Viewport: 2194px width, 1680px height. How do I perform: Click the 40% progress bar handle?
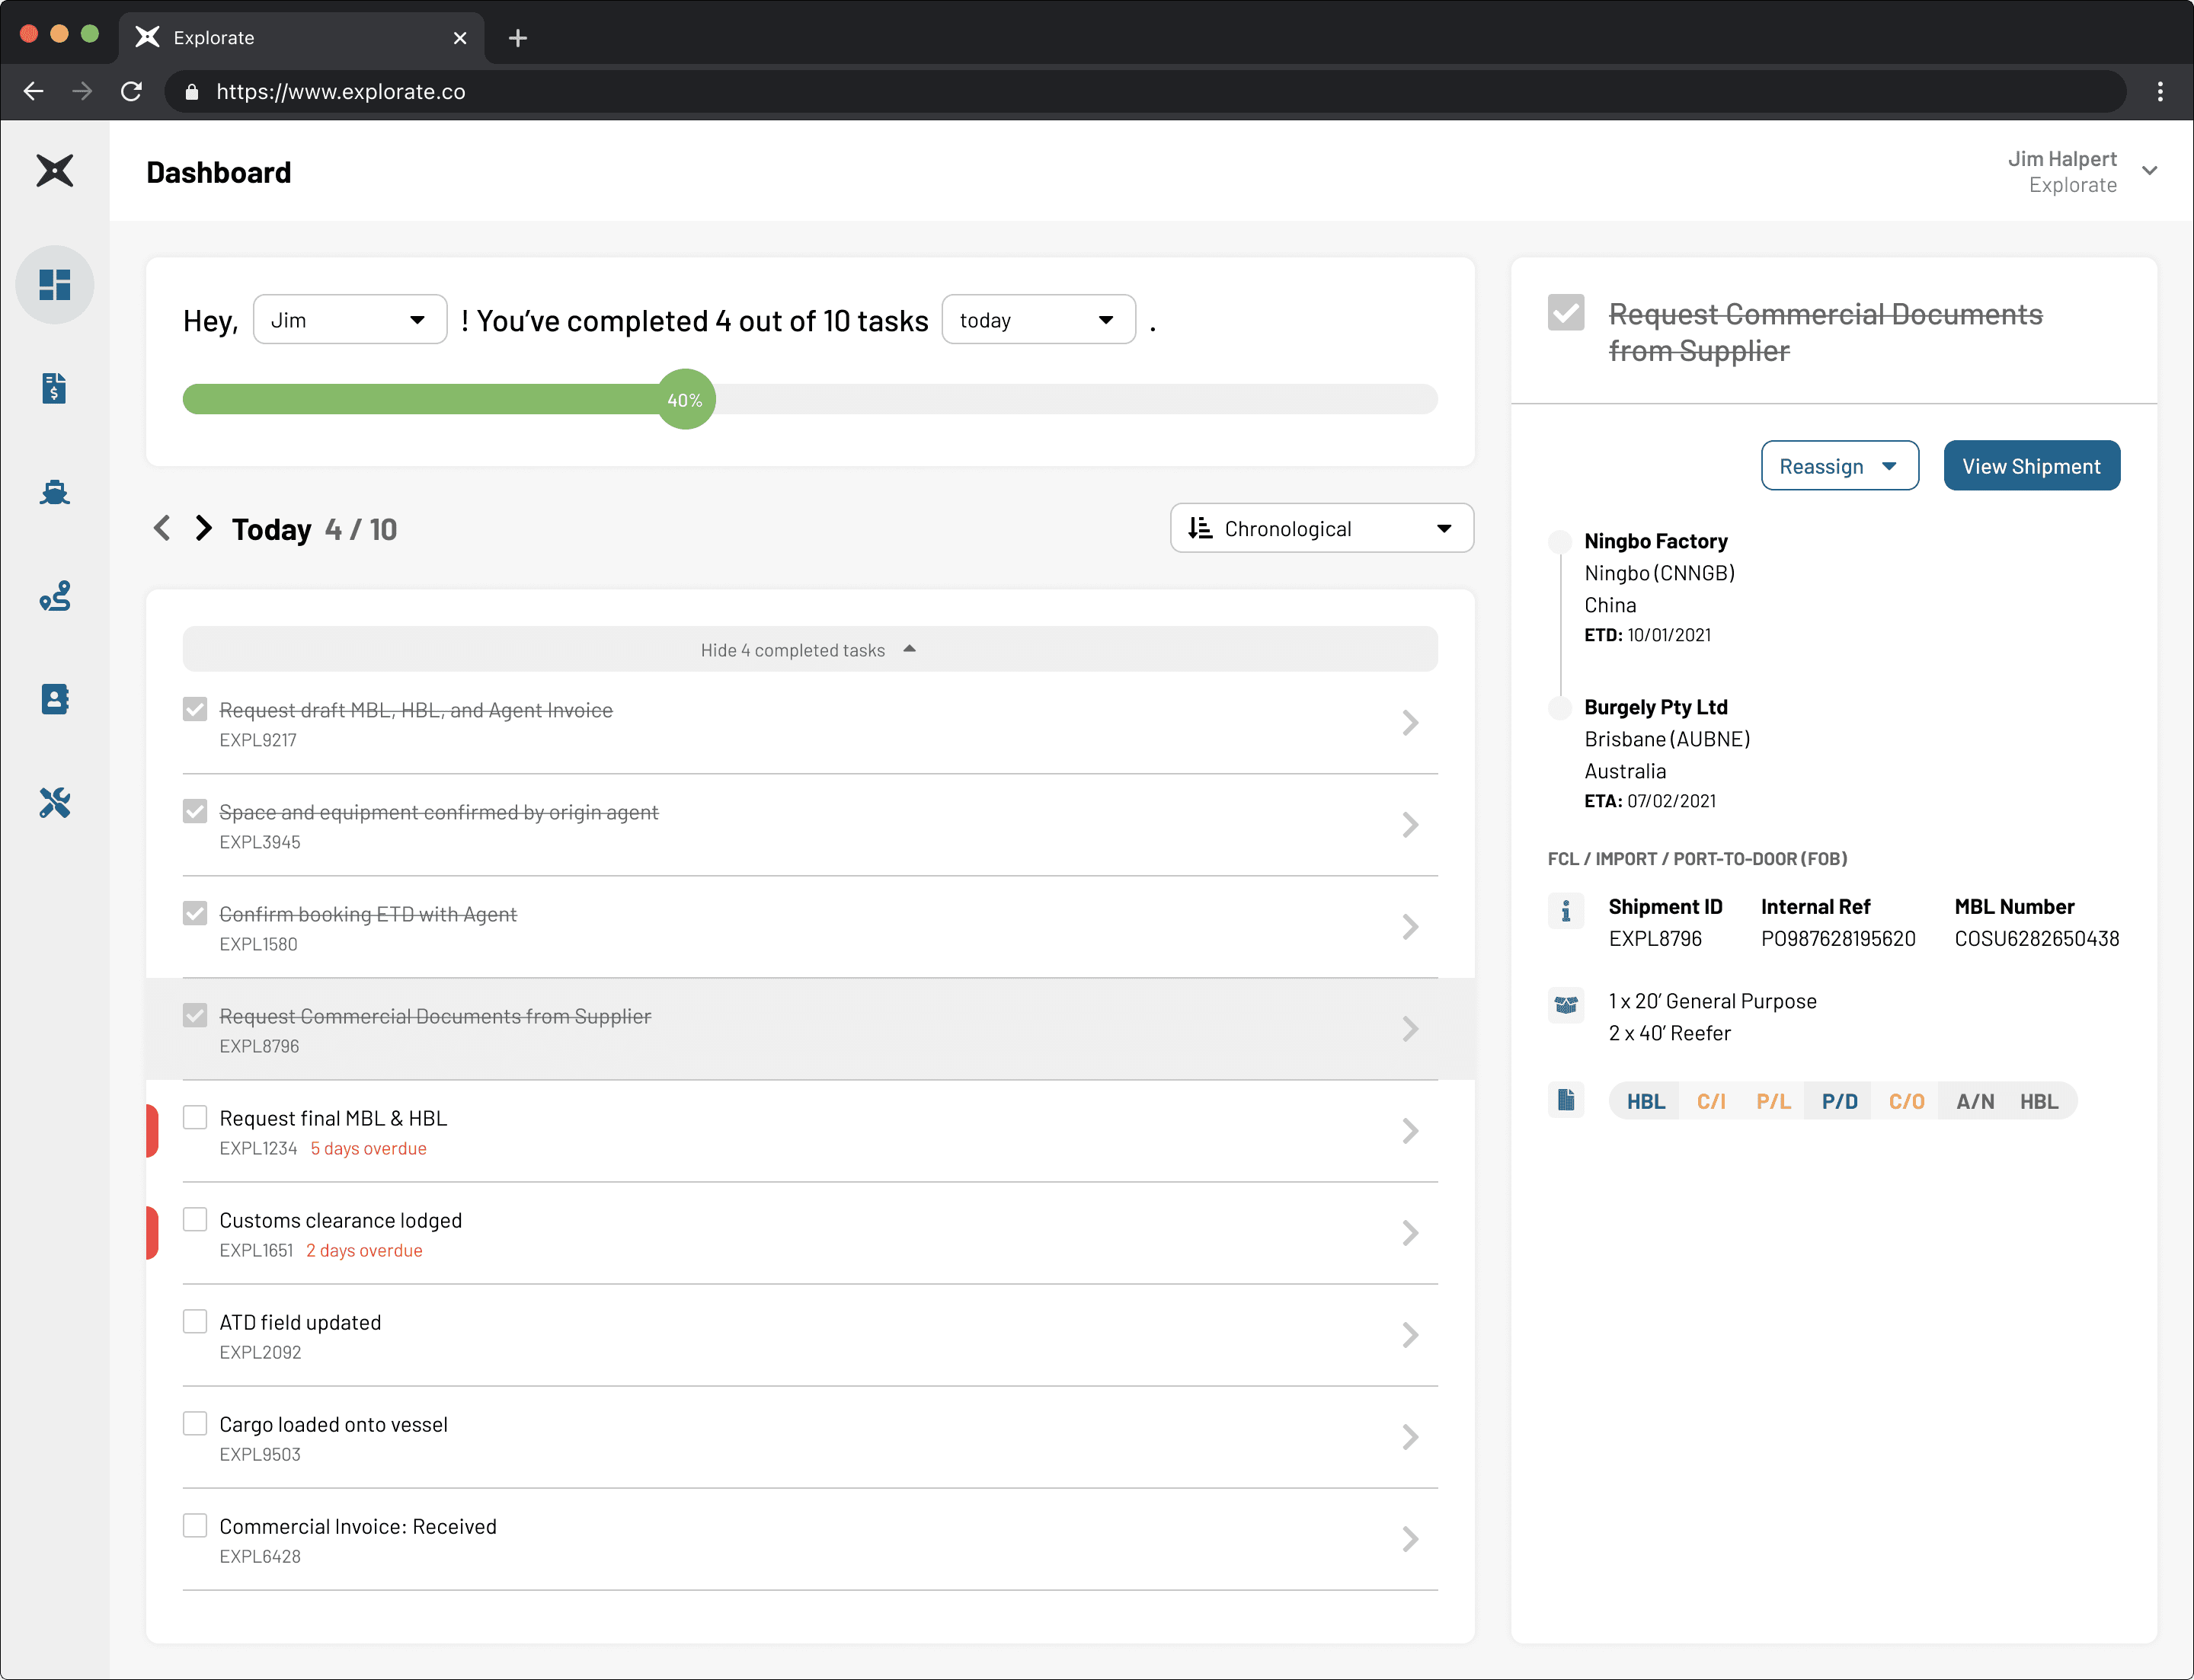(686, 400)
